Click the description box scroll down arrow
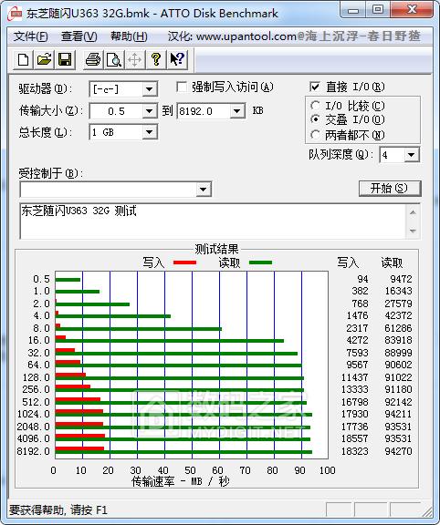The height and width of the screenshot is (525, 440). point(413,231)
